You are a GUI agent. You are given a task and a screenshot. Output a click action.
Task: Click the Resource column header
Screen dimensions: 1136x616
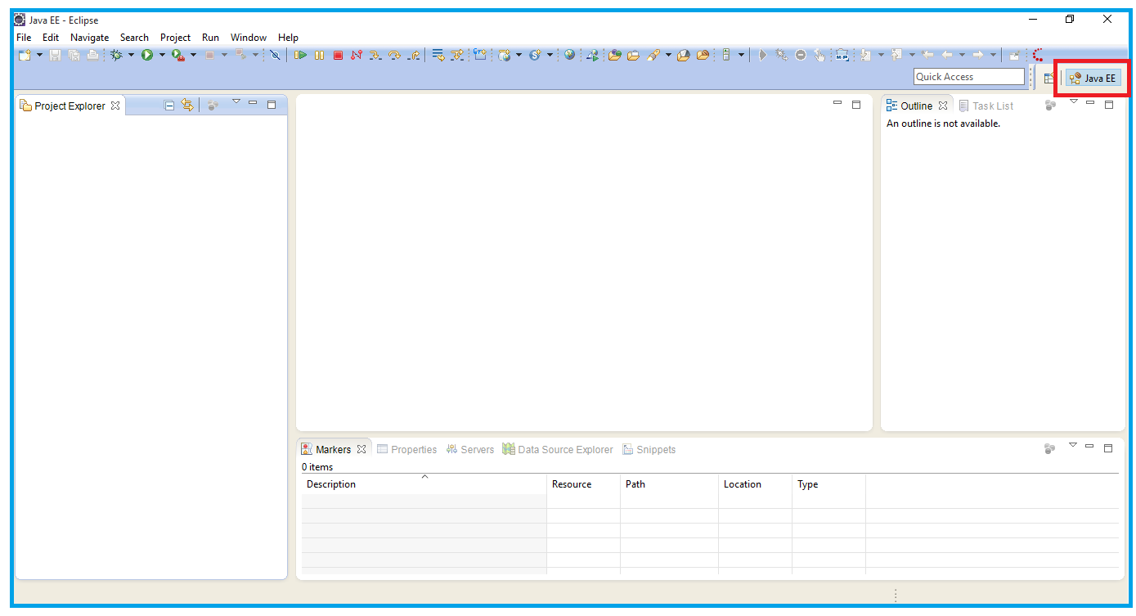(x=583, y=484)
